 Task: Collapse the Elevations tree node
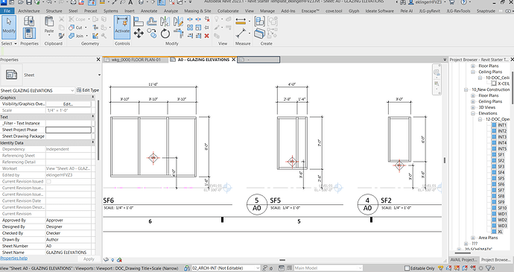tap(473, 113)
